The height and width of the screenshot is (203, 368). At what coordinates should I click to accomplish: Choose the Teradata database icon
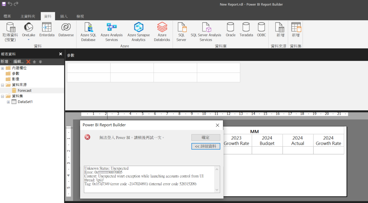(x=246, y=30)
